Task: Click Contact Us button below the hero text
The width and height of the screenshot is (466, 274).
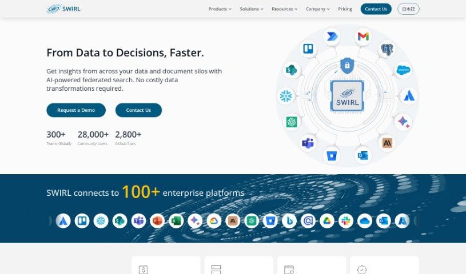Action: pyautogui.click(x=138, y=110)
